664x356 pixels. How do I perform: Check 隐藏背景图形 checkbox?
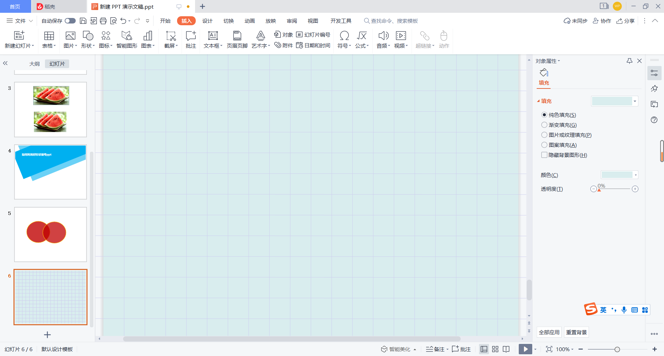pos(544,155)
